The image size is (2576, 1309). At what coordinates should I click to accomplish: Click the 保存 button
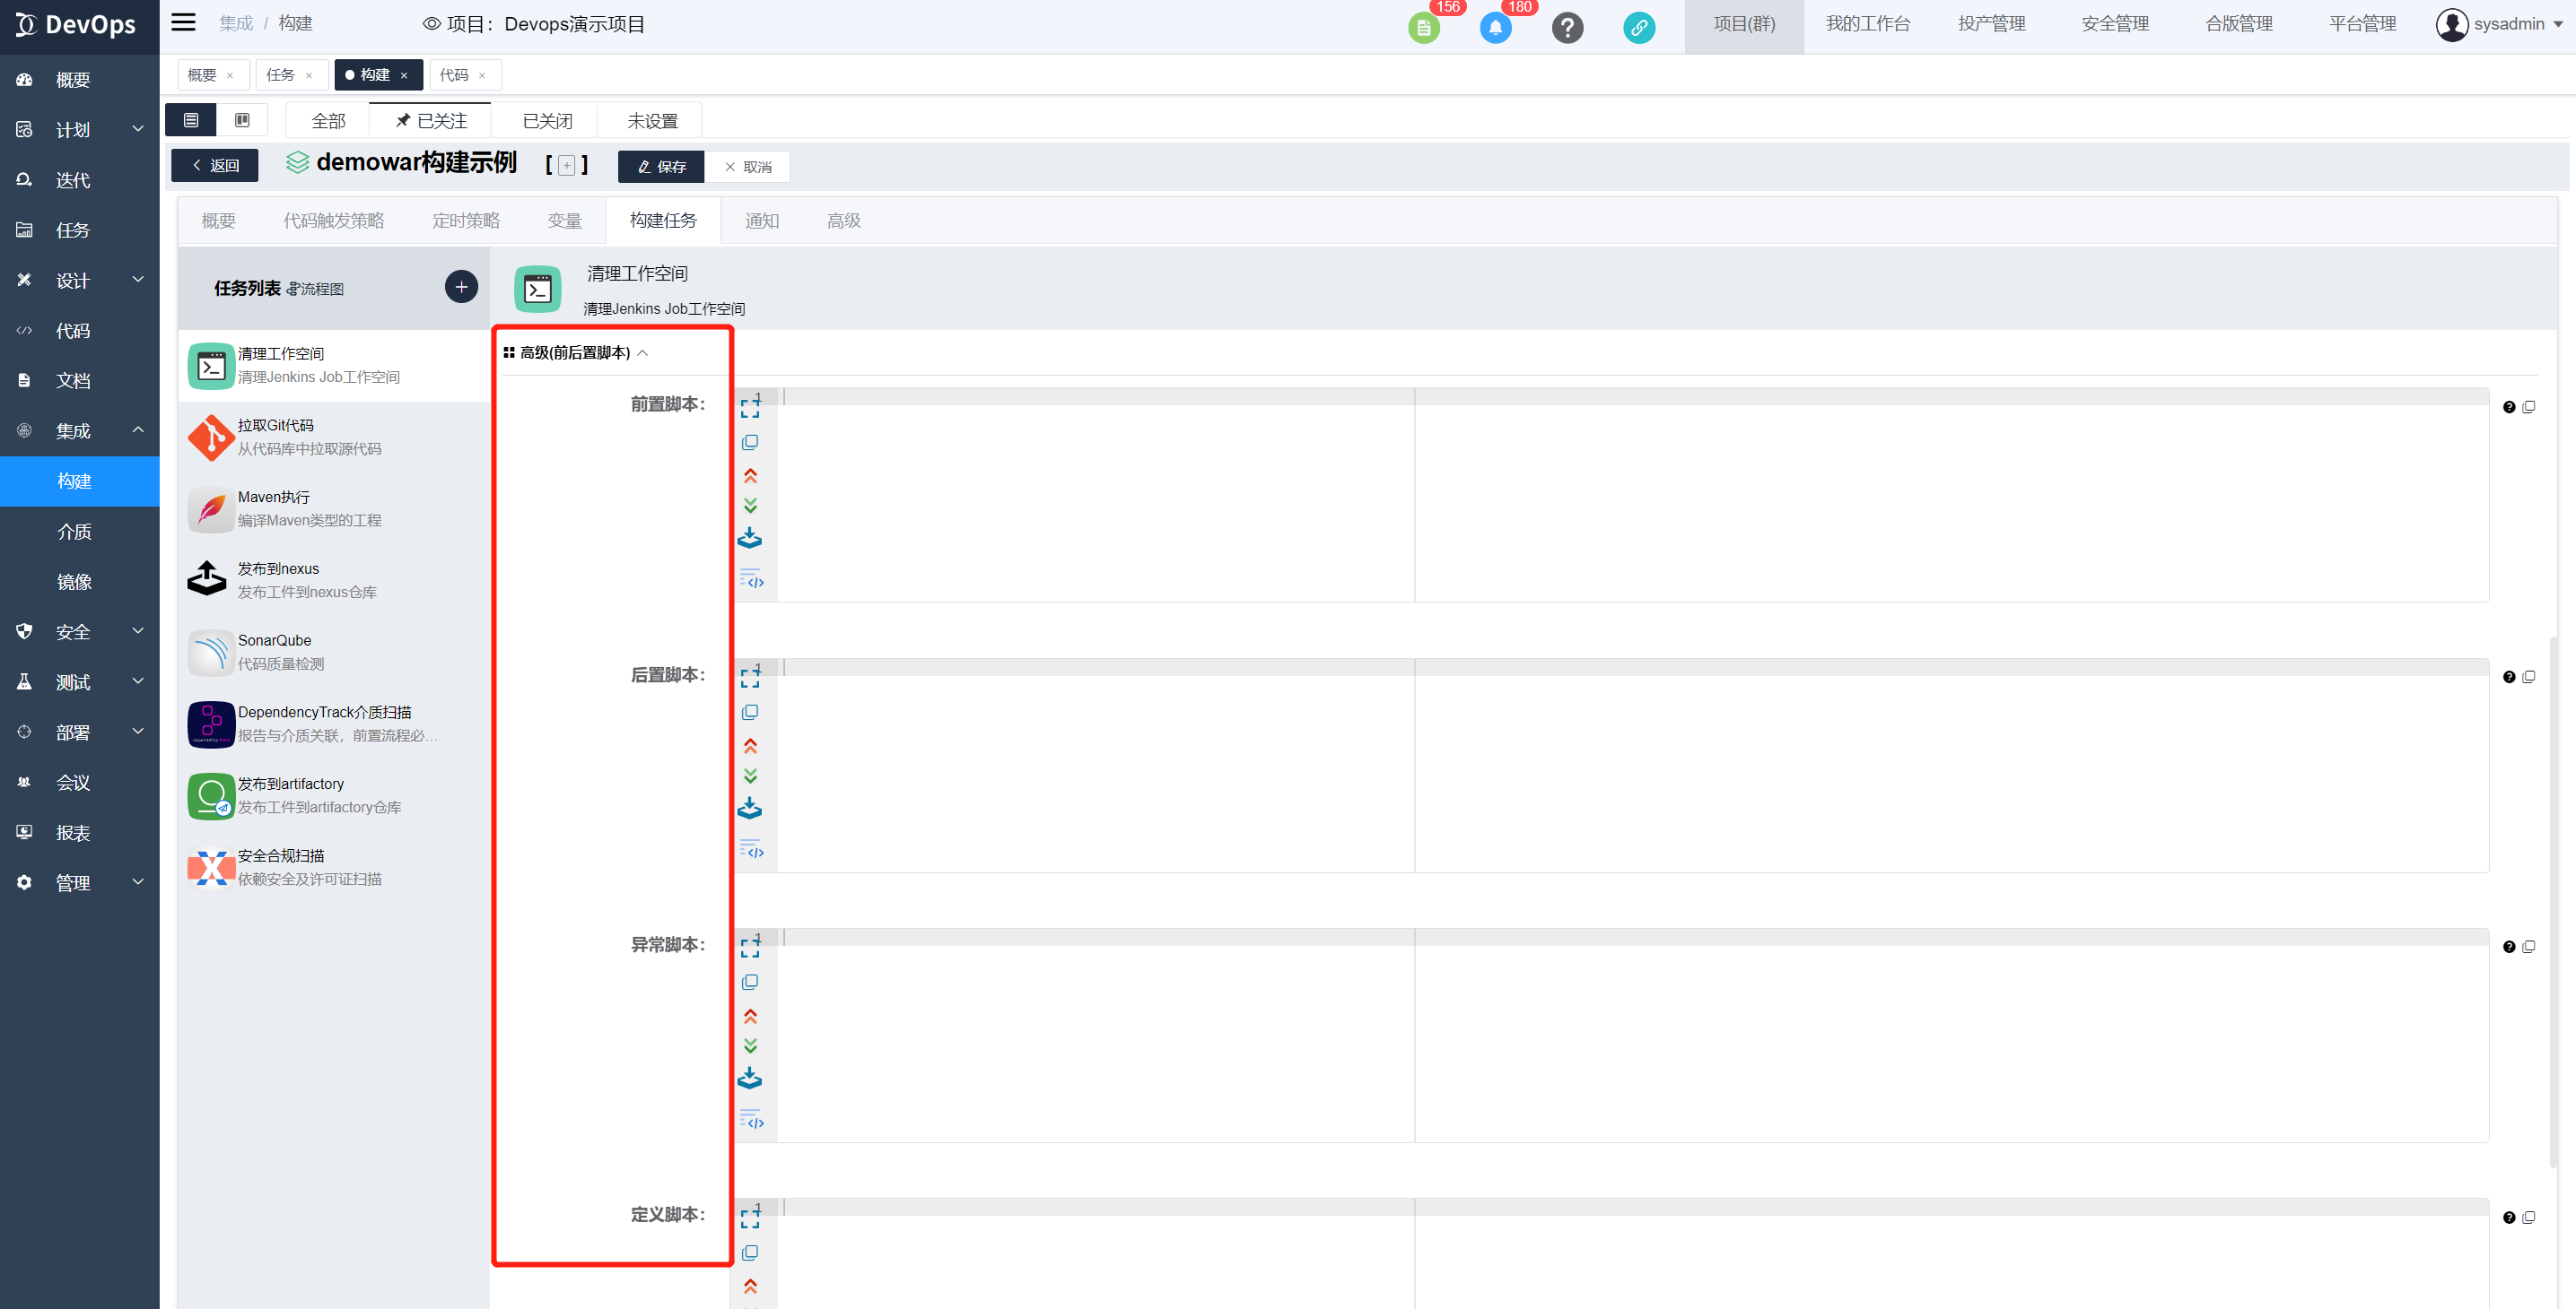click(x=661, y=167)
